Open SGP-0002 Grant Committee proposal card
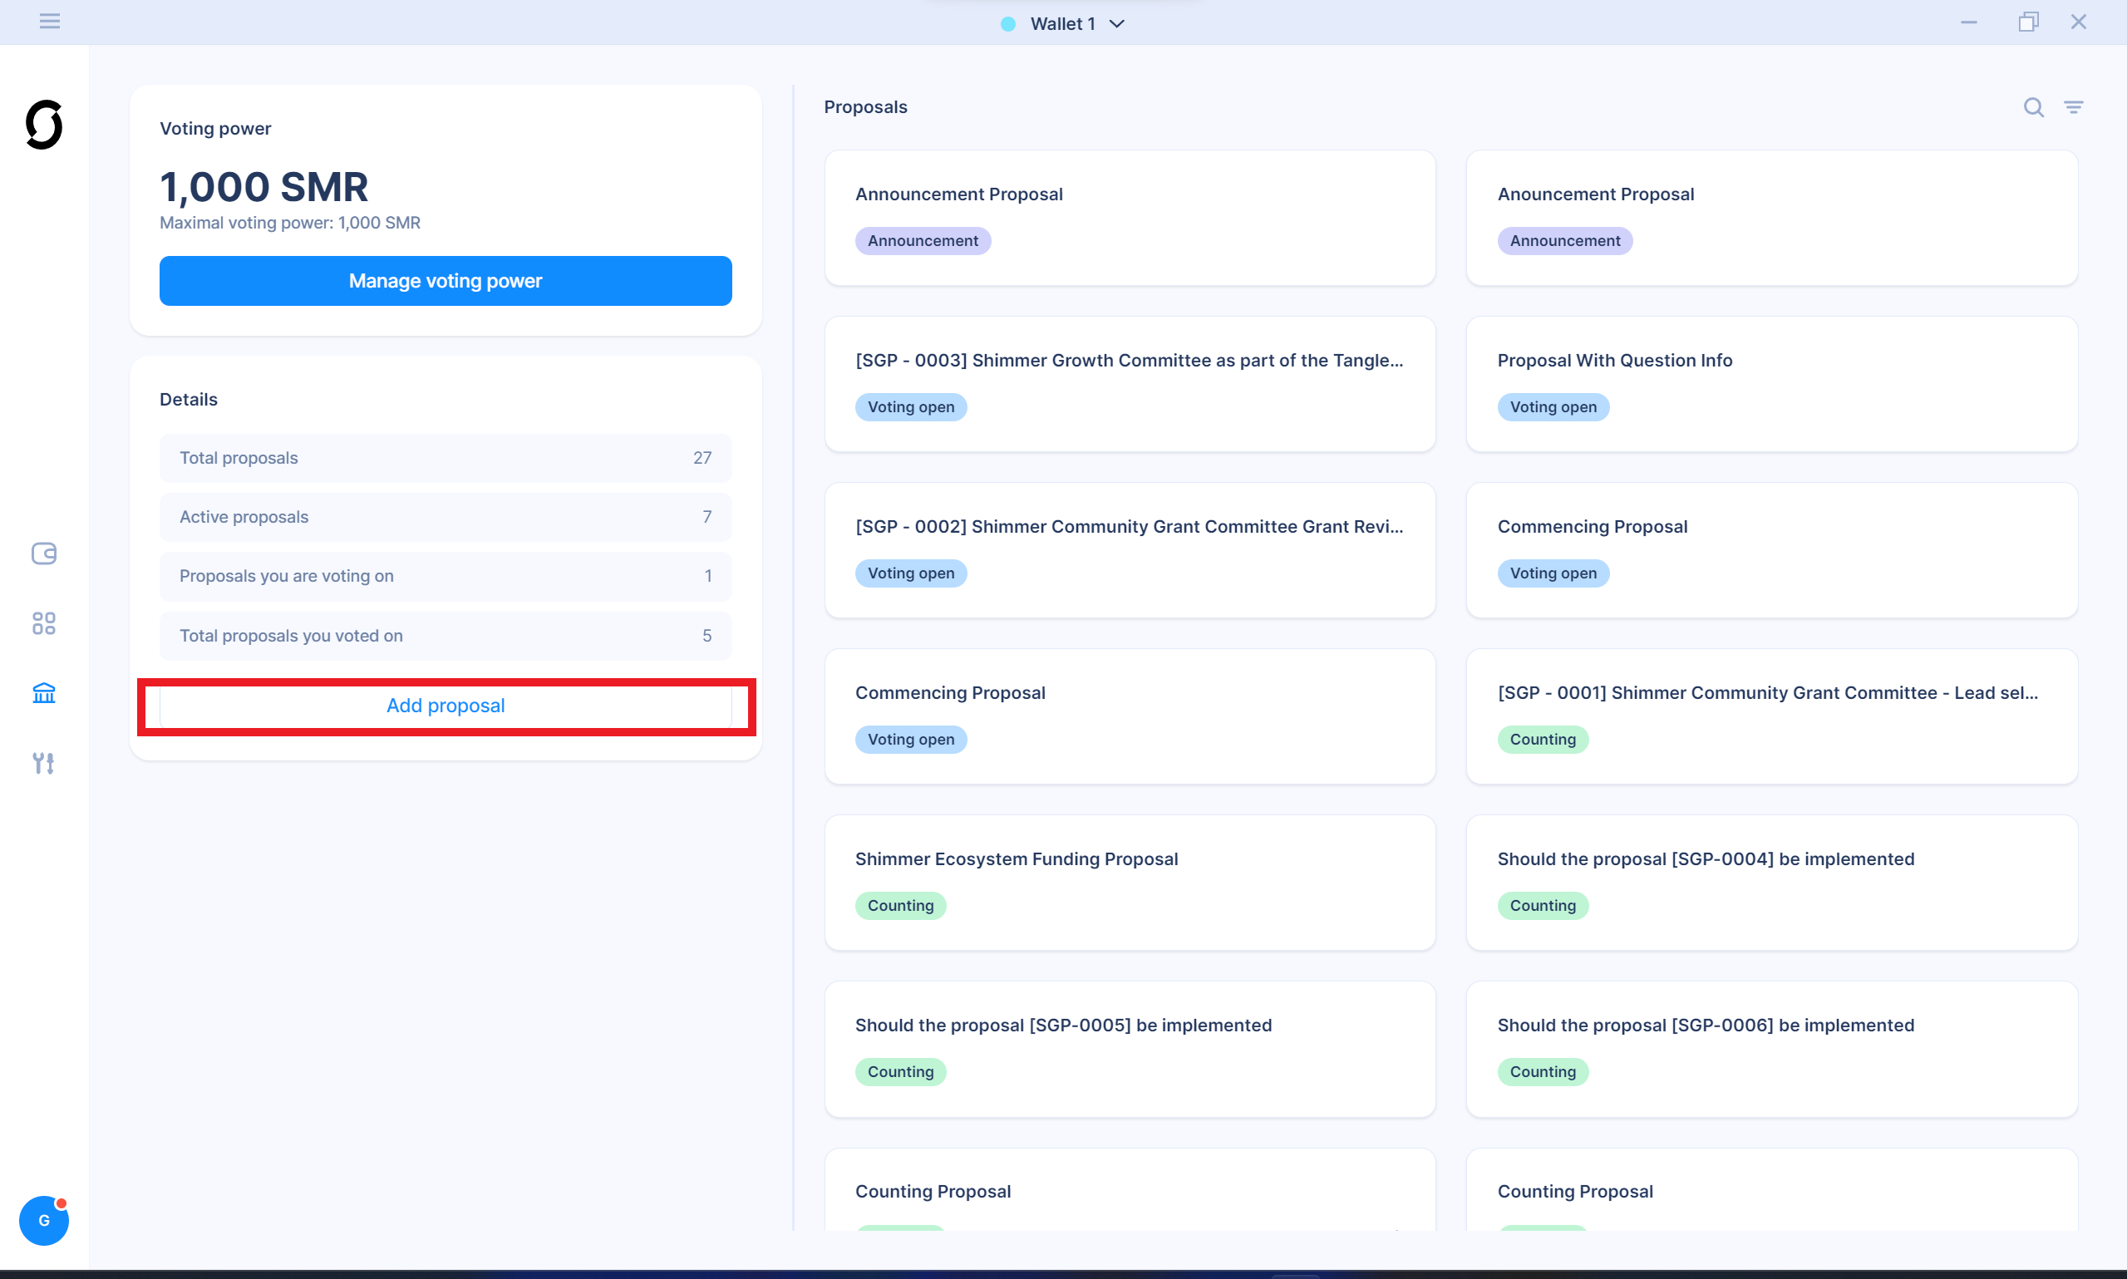Viewport: 2127px width, 1279px height. point(1129,550)
